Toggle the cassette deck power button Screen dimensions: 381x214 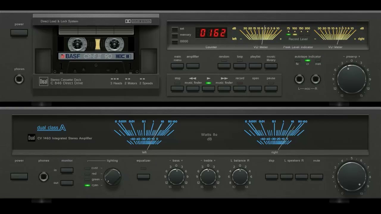(19, 33)
